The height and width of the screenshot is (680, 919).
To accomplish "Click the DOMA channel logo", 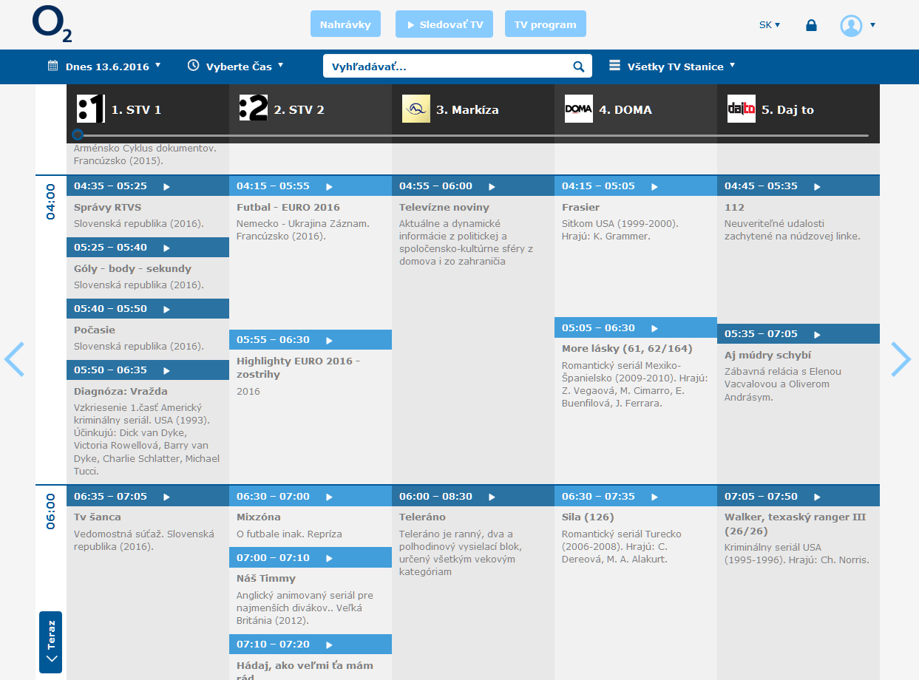I will (x=578, y=109).
